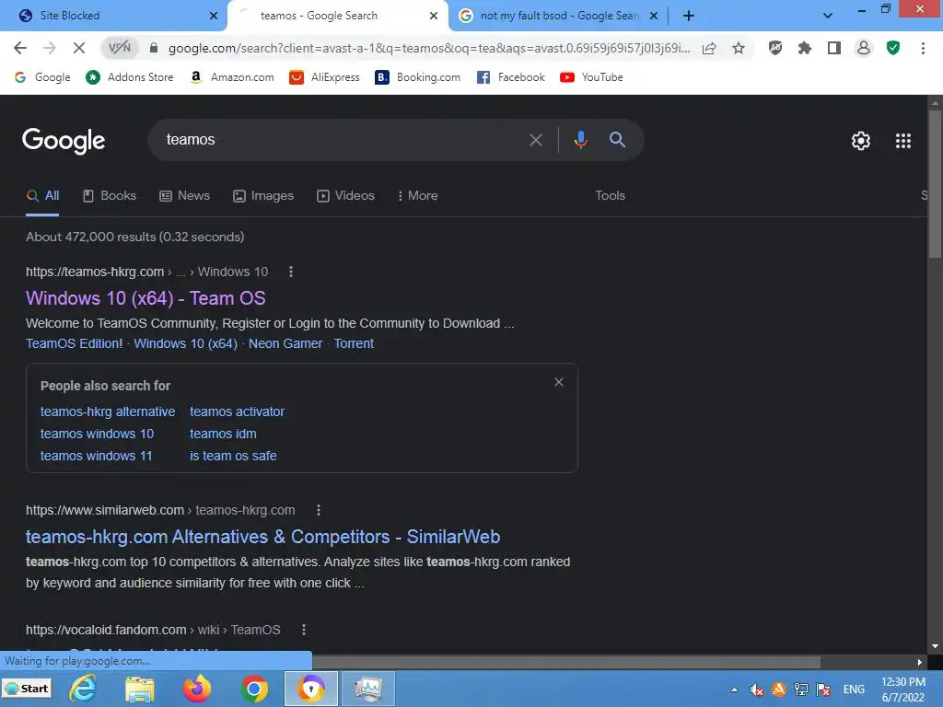Open the Facebook bookmark
The image size is (943, 707).
[510, 77]
